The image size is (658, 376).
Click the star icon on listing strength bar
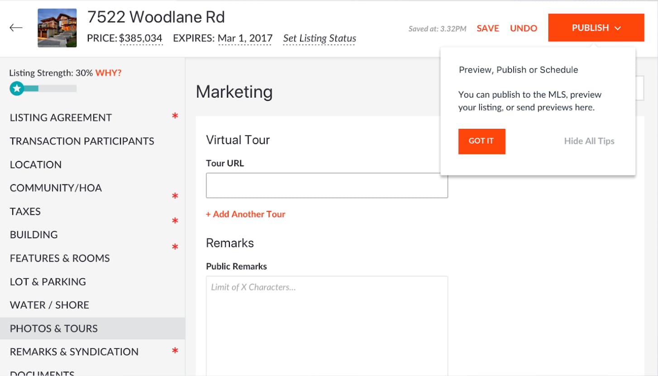[x=17, y=89]
